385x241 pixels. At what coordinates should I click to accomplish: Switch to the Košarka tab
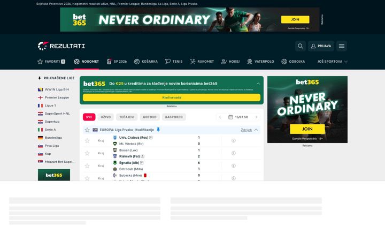[146, 62]
